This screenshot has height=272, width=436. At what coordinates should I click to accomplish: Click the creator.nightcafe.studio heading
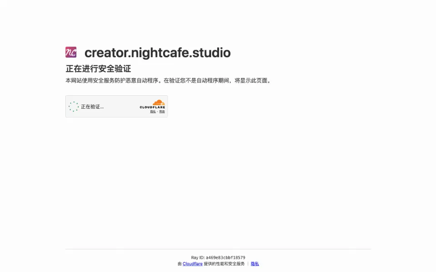[x=158, y=53]
